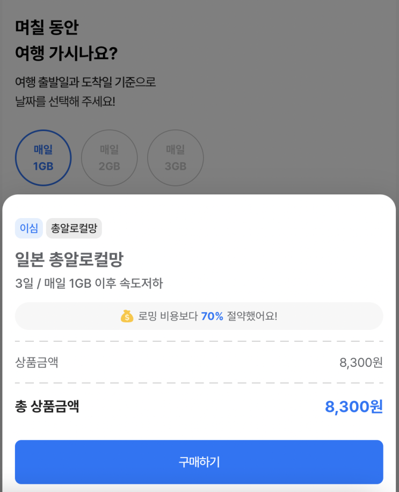Click the 총알로컬망 gray tag

[x=74, y=228]
